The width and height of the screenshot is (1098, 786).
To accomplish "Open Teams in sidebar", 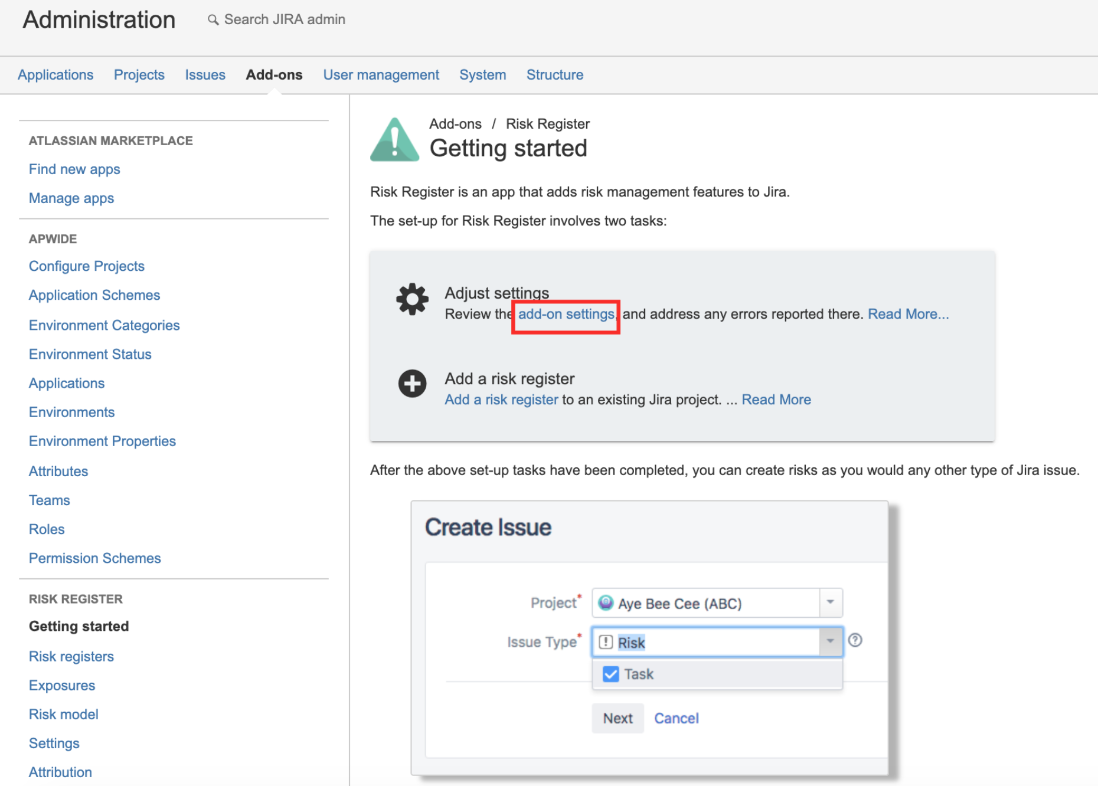I will (x=50, y=500).
